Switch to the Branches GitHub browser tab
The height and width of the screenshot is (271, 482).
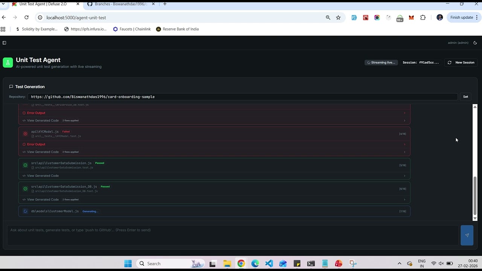[120, 4]
